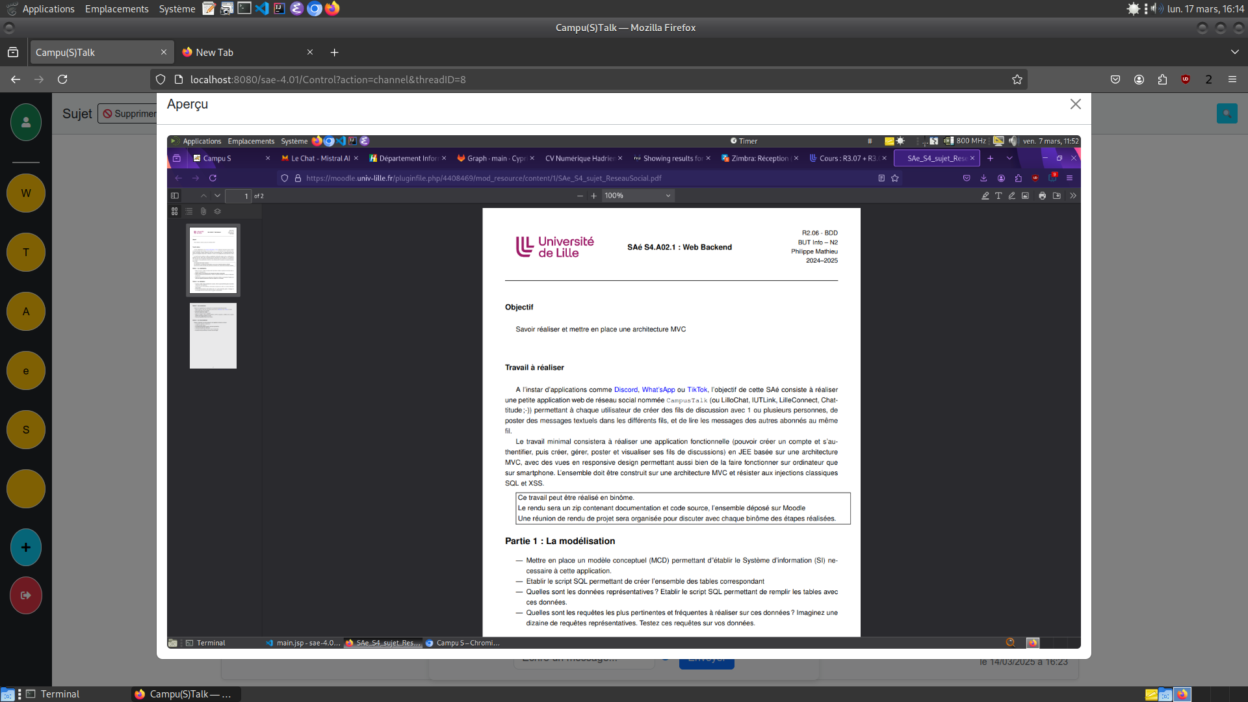Click the Firefox reload page button
The width and height of the screenshot is (1248, 702).
tap(62, 79)
